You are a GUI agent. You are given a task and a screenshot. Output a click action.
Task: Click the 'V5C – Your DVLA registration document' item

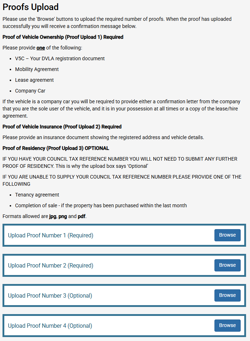coord(60,58)
